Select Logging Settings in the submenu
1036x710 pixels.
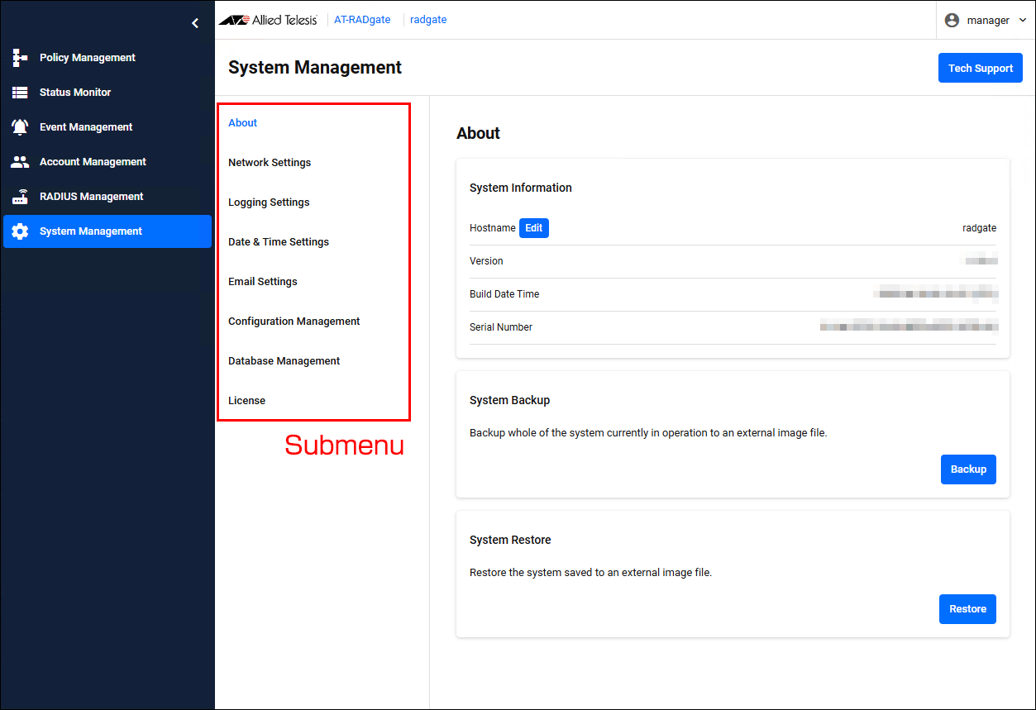pyautogui.click(x=269, y=203)
